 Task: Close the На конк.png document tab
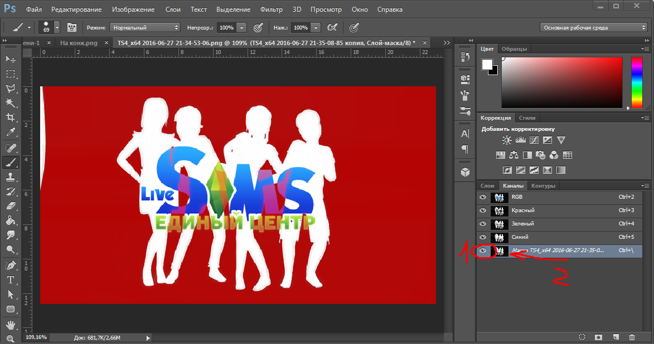pyautogui.click(x=106, y=42)
